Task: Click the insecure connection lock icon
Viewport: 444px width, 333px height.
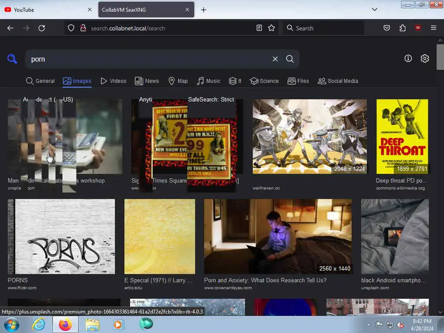Action: point(83,28)
